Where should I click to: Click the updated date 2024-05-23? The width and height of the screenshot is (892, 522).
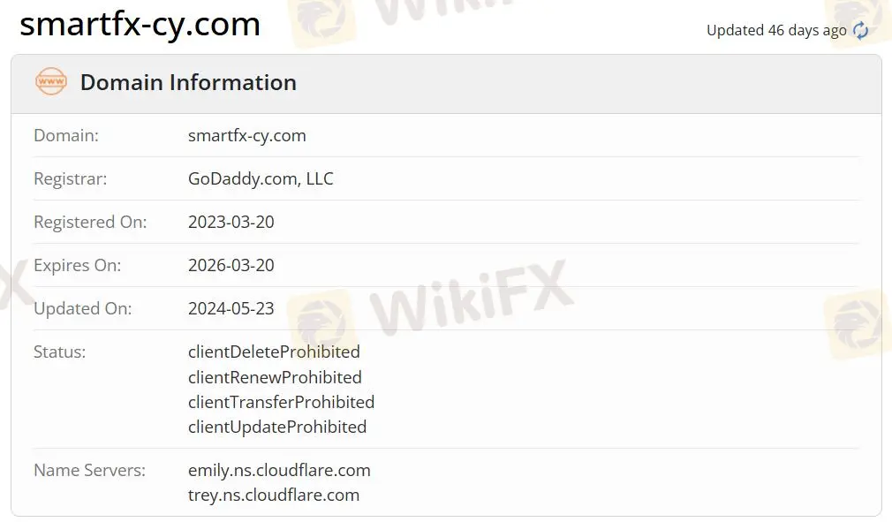click(231, 308)
